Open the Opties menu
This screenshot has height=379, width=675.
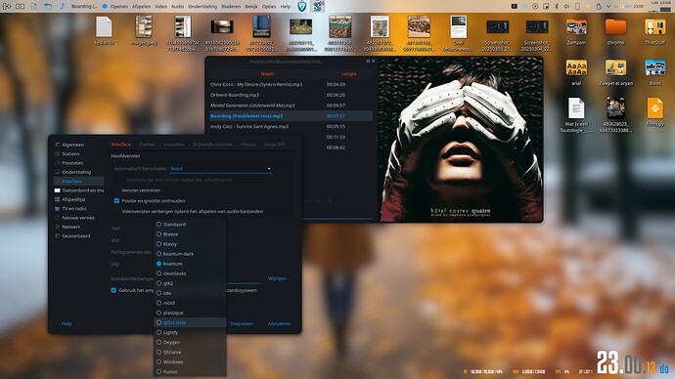[269, 7]
